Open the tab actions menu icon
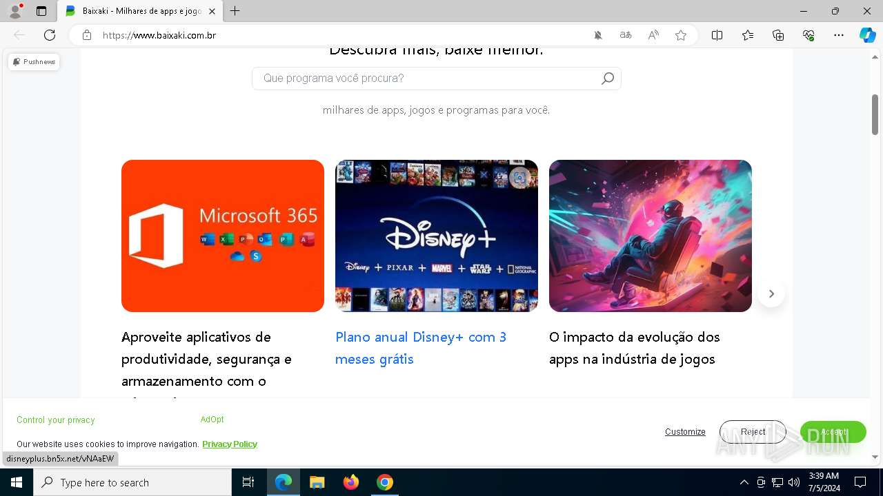This screenshot has height=496, width=883. point(41,11)
